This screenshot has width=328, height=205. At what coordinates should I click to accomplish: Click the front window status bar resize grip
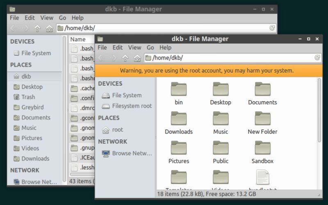(319, 195)
